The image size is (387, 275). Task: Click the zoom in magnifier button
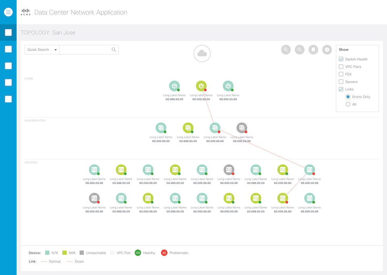pyautogui.click(x=286, y=50)
